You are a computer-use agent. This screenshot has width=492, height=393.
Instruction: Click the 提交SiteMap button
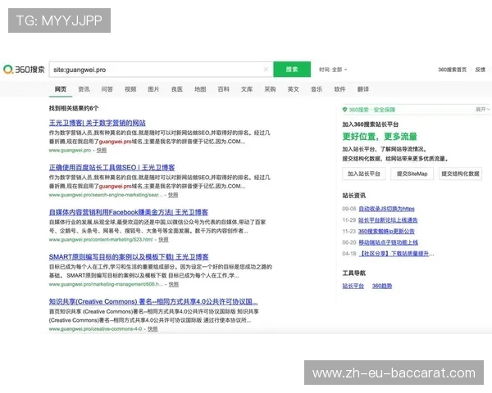click(x=412, y=174)
